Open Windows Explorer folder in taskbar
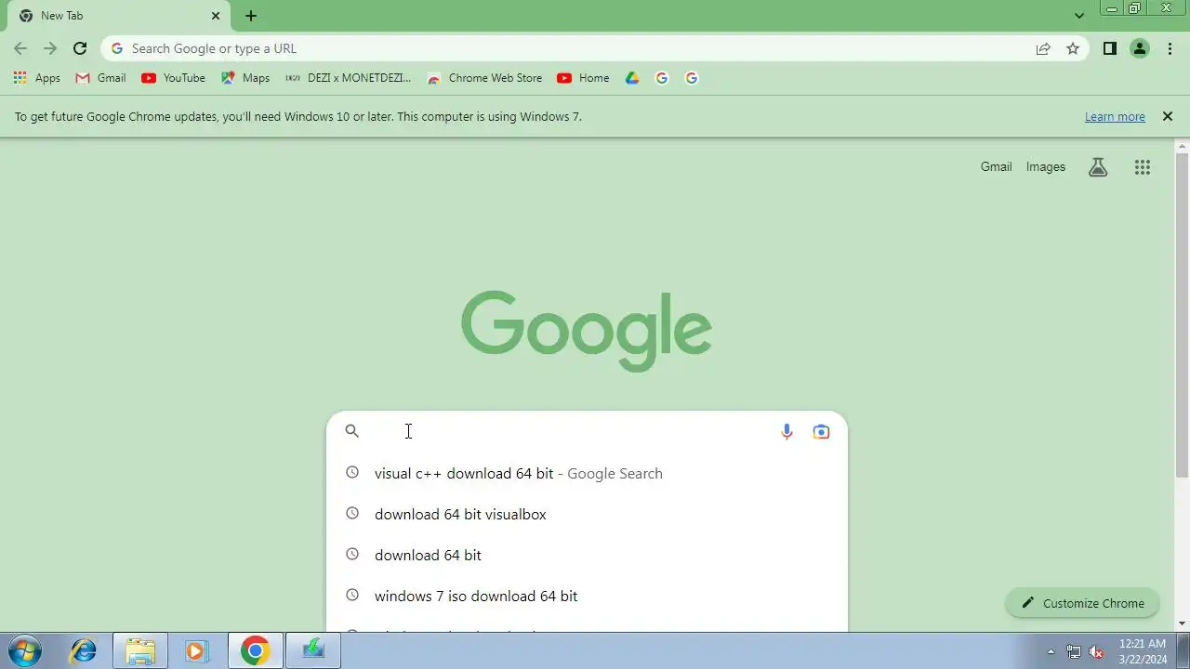Screen dimensions: 1190x669 click(140, 650)
